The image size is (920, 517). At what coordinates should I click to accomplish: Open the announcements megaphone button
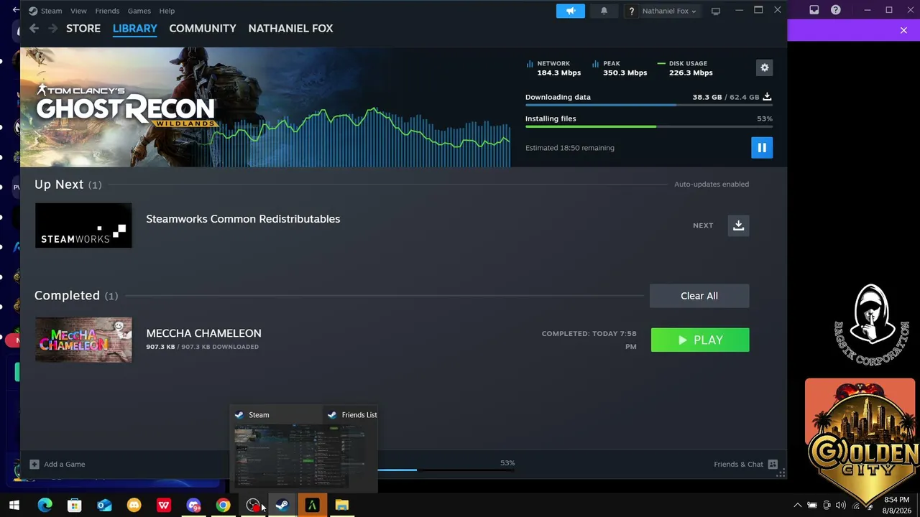coord(571,11)
